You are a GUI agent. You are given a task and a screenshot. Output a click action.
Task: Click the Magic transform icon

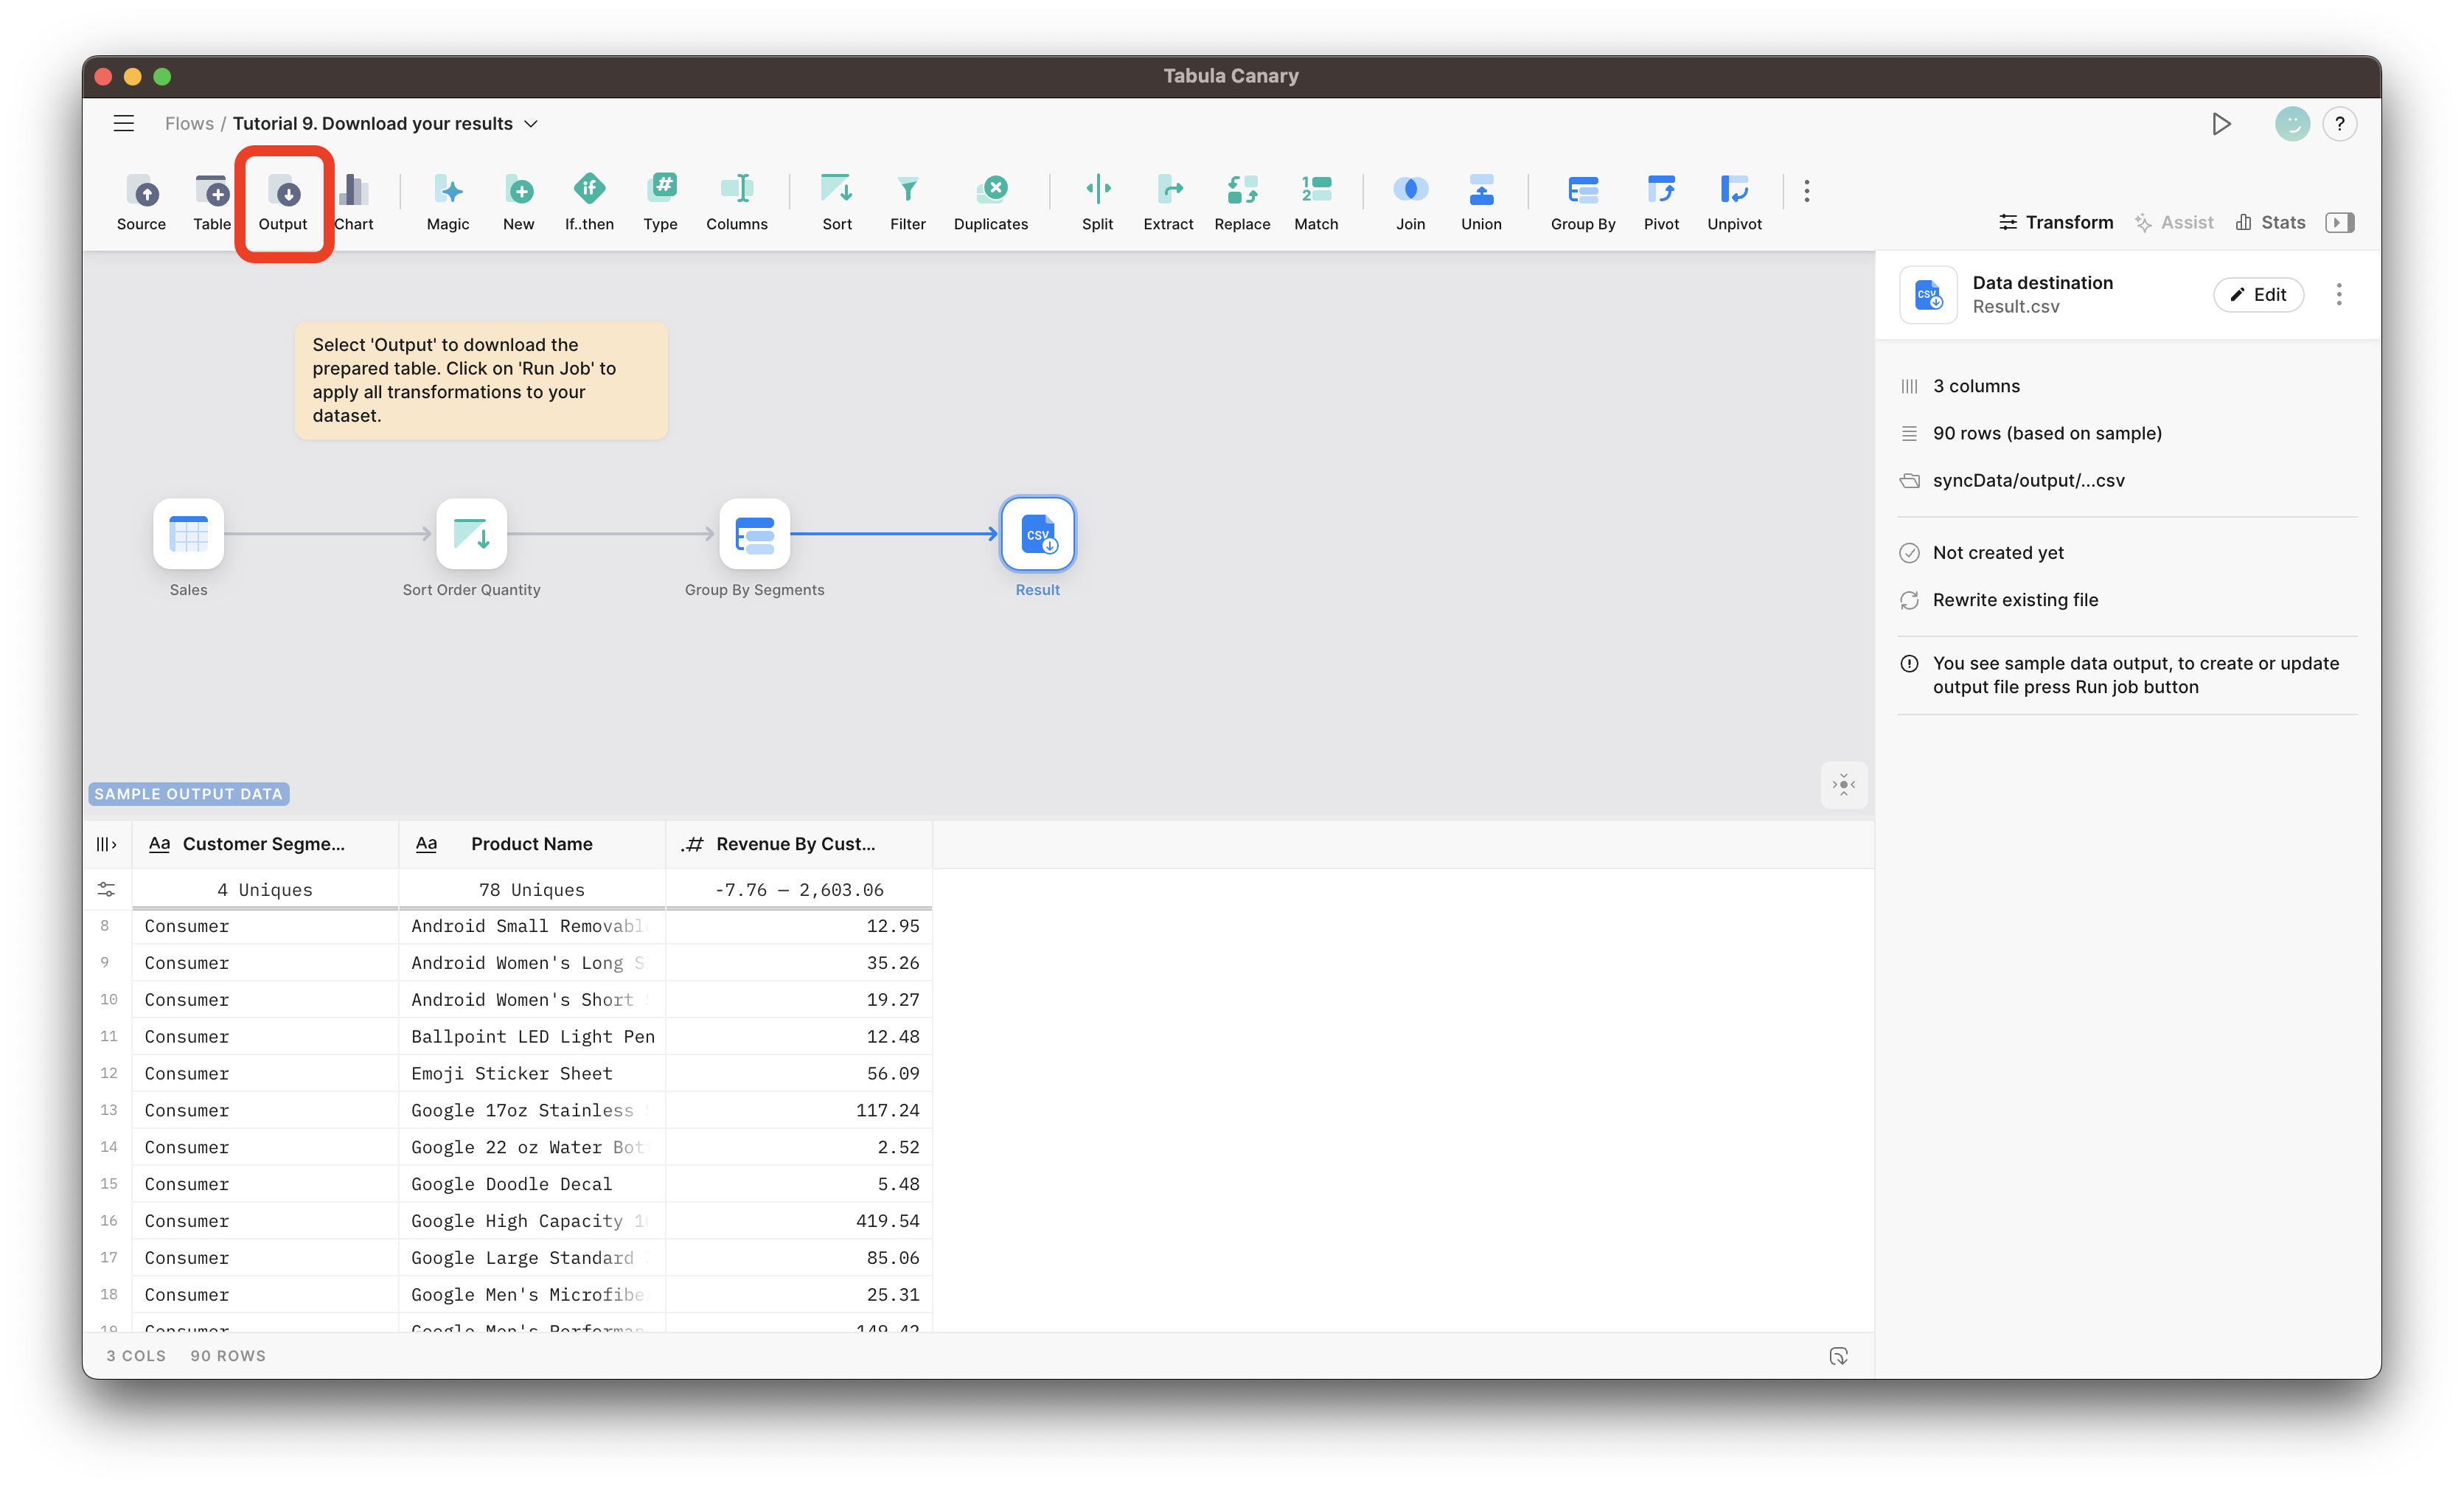(448, 190)
